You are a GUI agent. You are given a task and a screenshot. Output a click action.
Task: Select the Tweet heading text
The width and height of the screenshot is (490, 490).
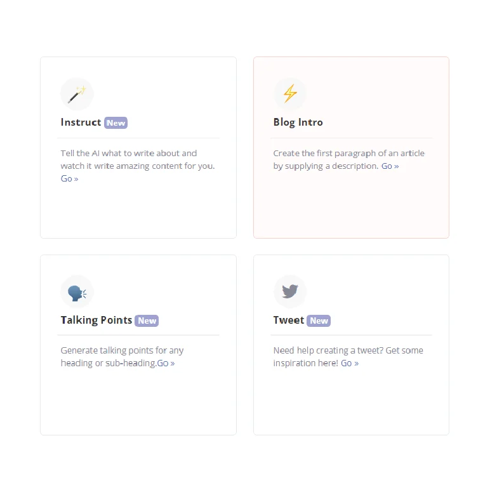pos(289,321)
